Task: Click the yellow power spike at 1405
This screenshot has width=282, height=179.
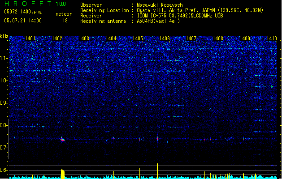Action: [139, 173]
